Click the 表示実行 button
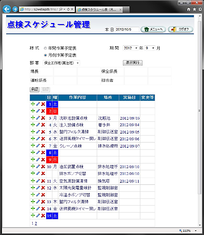Image resolution: width=204 pixels, height=235 pixels. click(133, 63)
